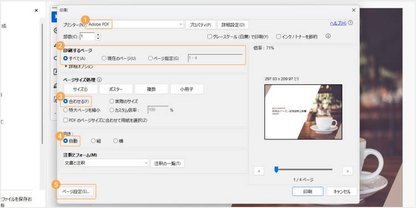Screen dimensions: 416x208
Task: Click 注釈の一覧 button
Action: coord(168,164)
